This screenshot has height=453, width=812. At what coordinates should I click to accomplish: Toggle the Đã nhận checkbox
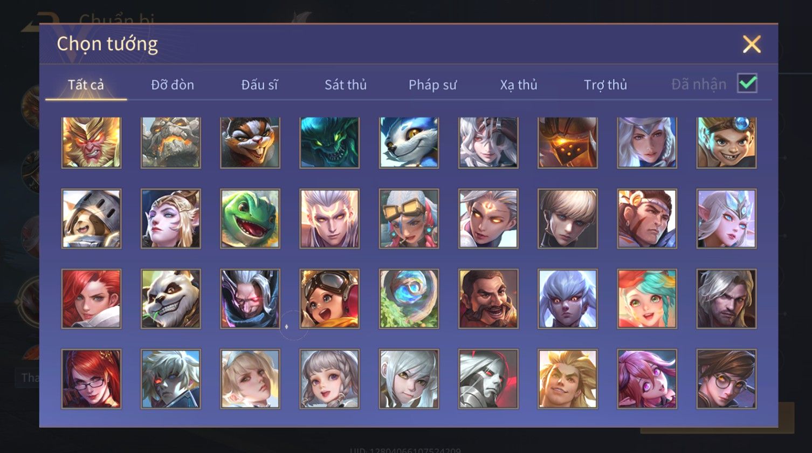pyautogui.click(x=747, y=84)
